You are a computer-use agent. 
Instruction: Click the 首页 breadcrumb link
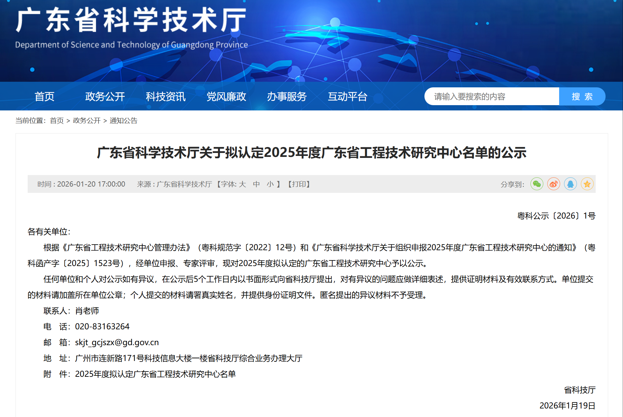(x=57, y=121)
